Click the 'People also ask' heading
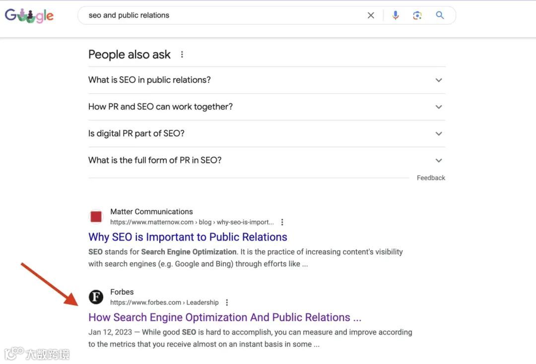536x364 pixels. coord(129,55)
